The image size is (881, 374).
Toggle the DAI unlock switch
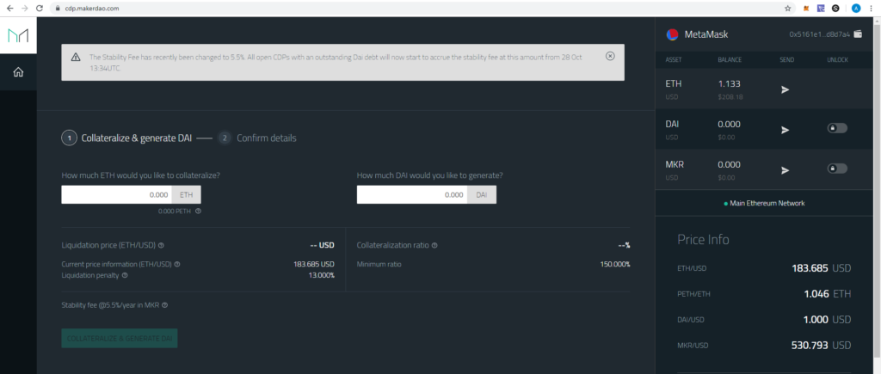point(836,128)
